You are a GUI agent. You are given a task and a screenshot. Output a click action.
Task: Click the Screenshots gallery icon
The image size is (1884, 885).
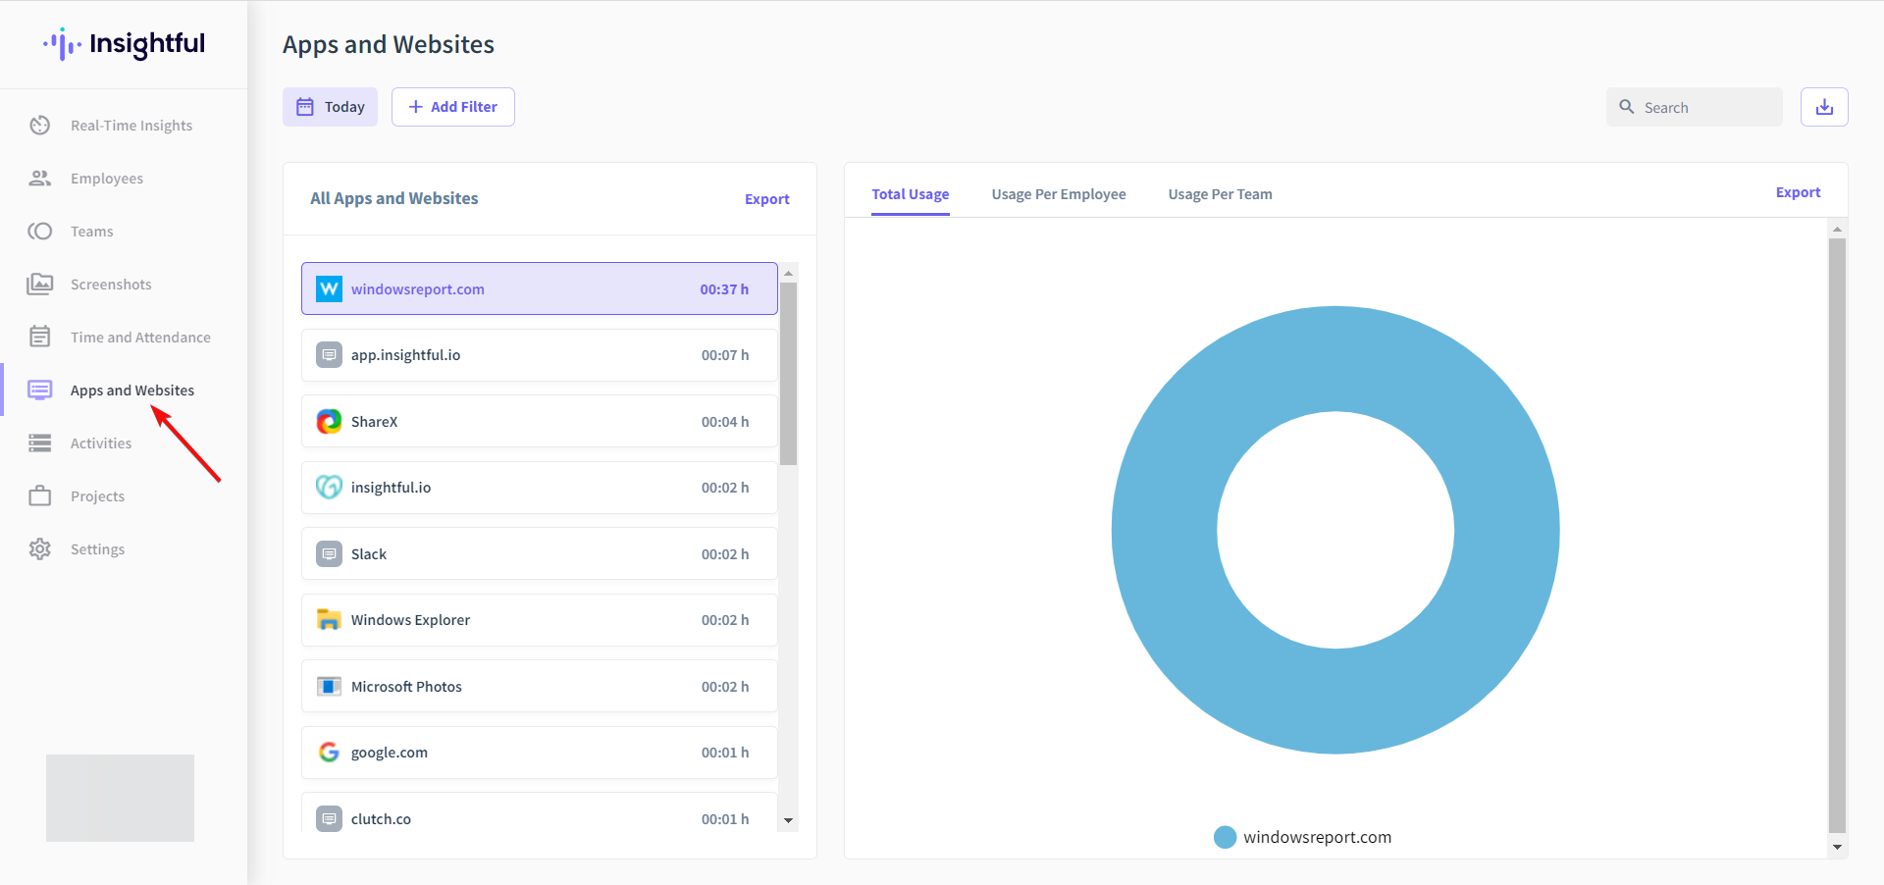pyautogui.click(x=39, y=285)
